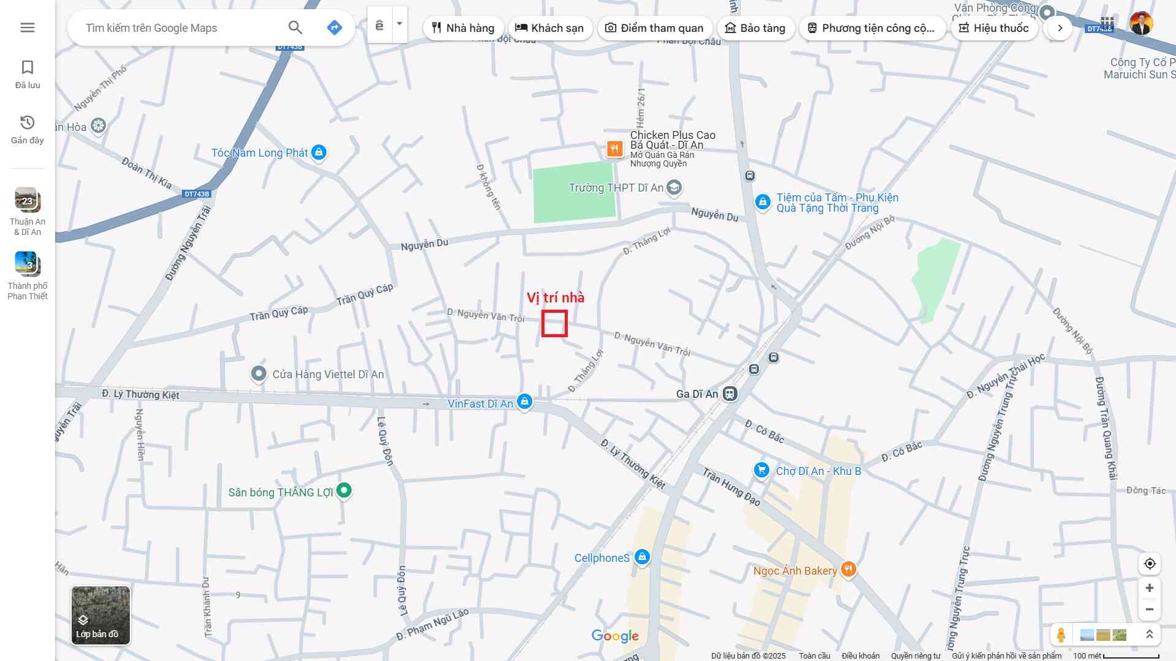Open the hamburger main menu
Screen dimensions: 1176x661
click(x=27, y=28)
